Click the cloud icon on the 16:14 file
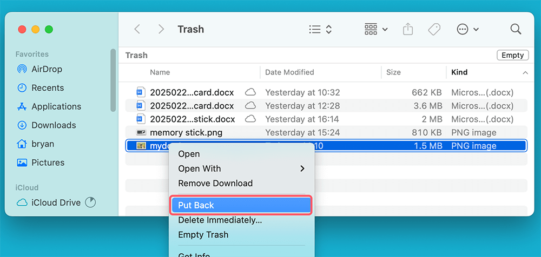Screen dimensions: 541x257 [250, 119]
